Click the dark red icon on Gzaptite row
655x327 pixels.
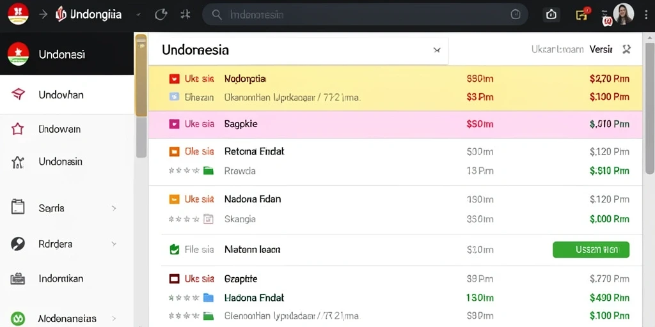pyautogui.click(x=174, y=278)
